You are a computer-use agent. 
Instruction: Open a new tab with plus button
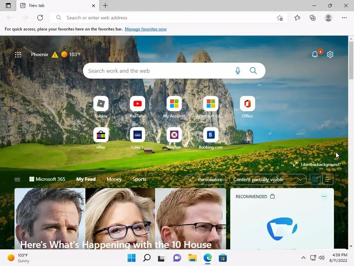[105, 6]
